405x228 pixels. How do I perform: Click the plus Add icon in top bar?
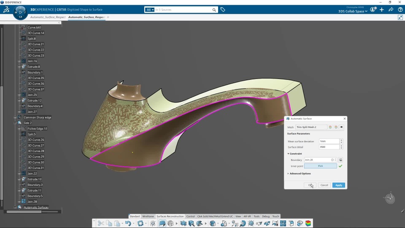(x=381, y=10)
